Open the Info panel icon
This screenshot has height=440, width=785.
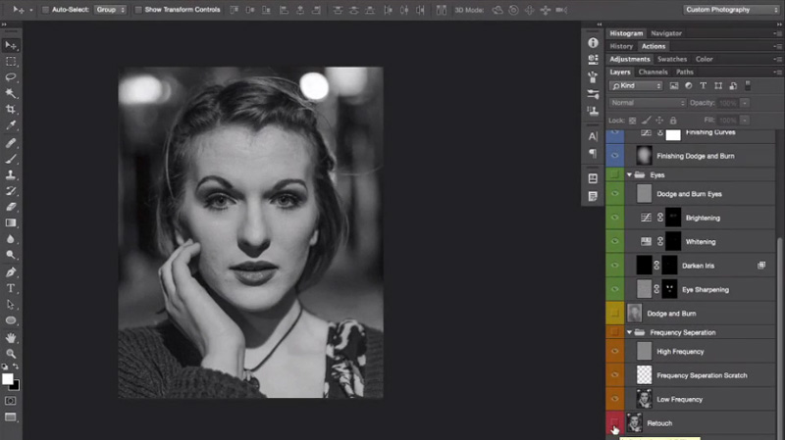tap(593, 43)
